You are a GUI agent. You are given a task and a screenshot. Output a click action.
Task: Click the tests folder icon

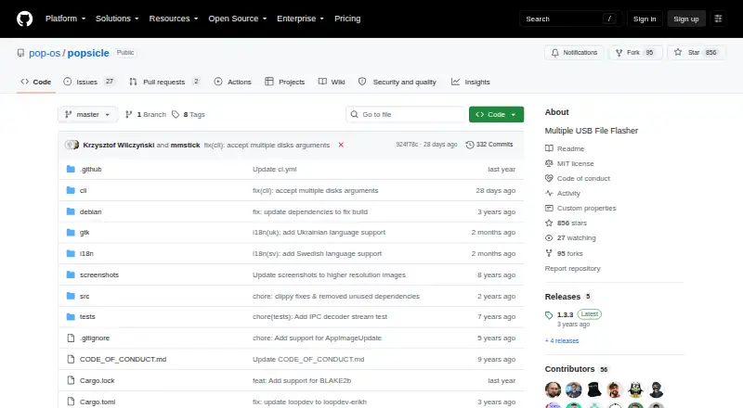[x=71, y=316]
